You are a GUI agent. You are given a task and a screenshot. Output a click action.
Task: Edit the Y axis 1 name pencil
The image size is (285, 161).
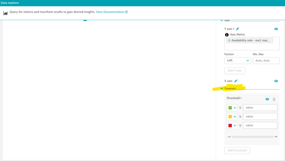click(237, 29)
